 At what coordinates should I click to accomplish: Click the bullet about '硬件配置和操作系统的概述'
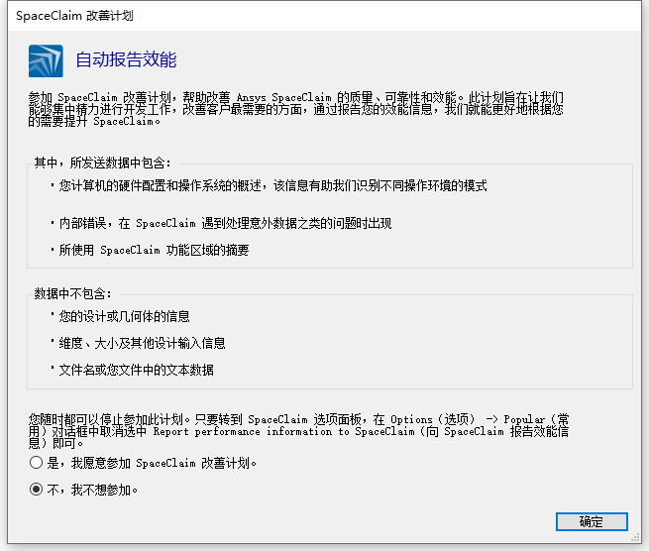click(270, 185)
